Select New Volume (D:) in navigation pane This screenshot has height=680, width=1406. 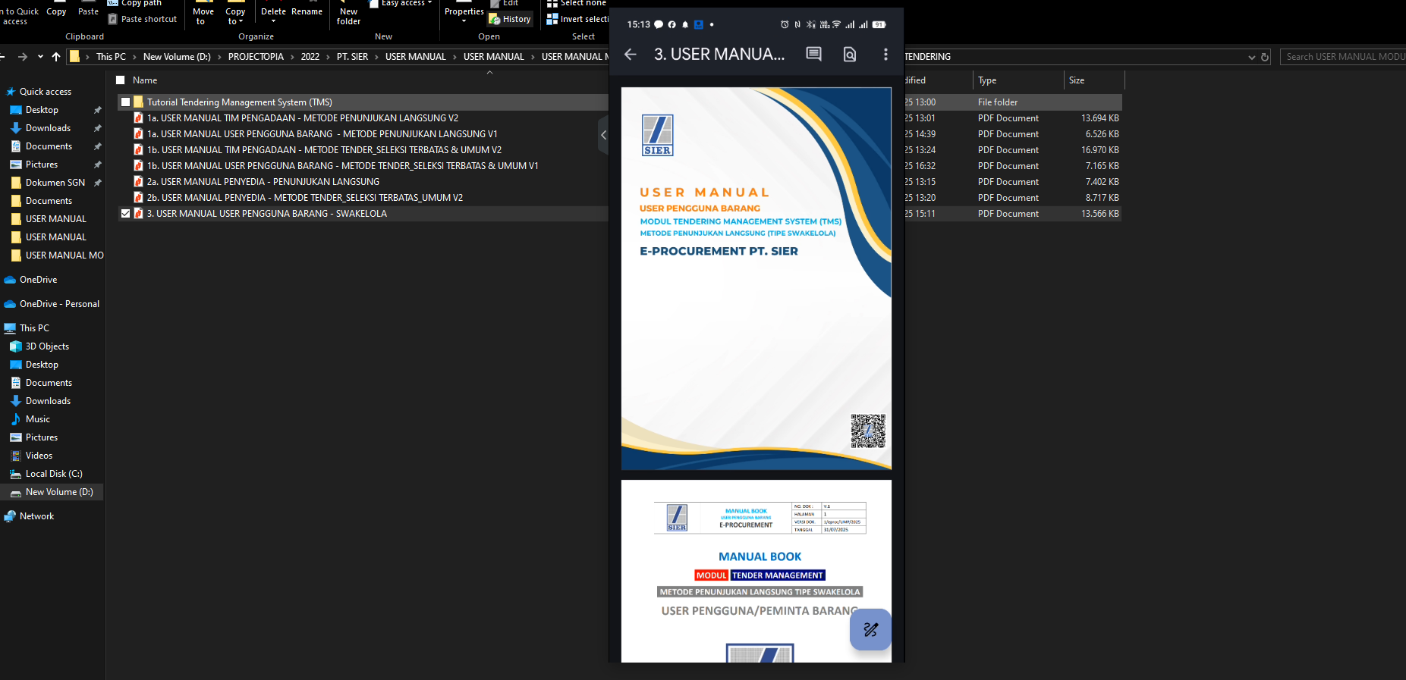tap(59, 492)
